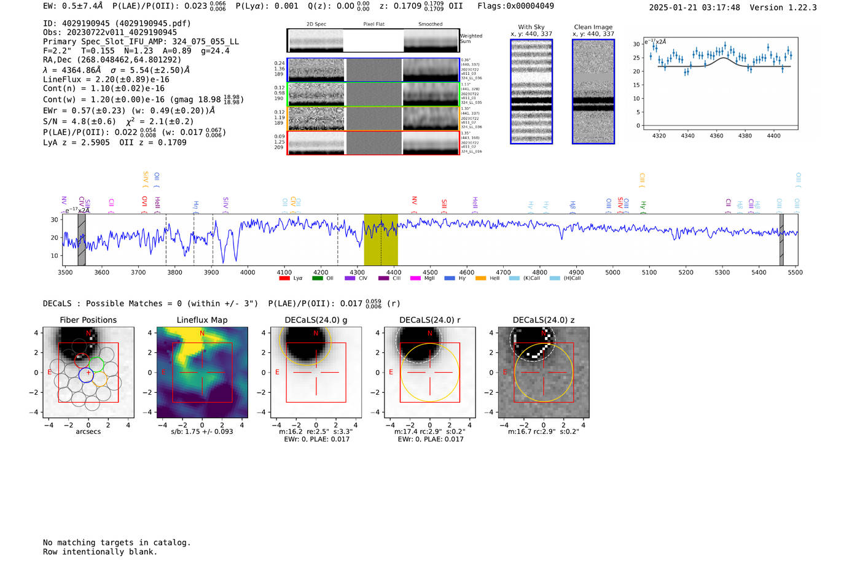
Task: Click the 'Row intentionally blank.' text
Action: point(100,552)
